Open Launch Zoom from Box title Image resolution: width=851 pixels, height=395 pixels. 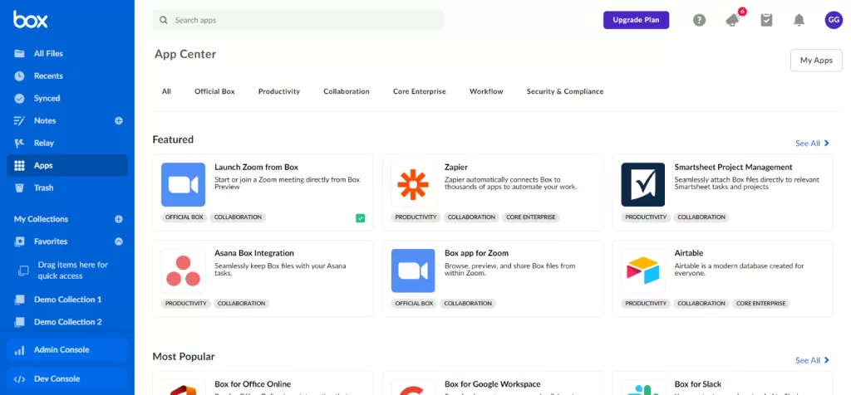256,168
